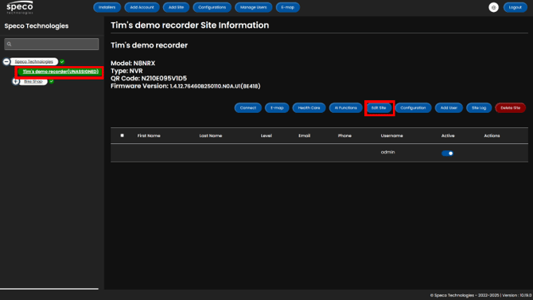This screenshot has height=300, width=533.
Task: Click the First Name column header
Action: (149, 136)
